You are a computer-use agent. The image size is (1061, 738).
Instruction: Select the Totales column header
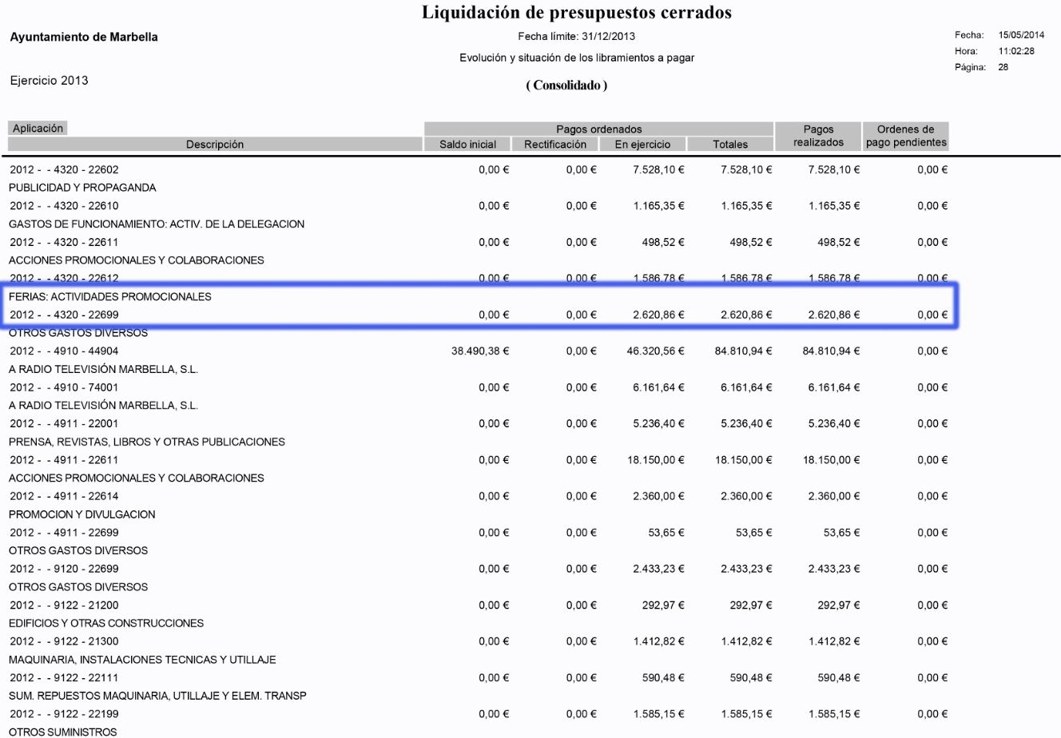(730, 145)
